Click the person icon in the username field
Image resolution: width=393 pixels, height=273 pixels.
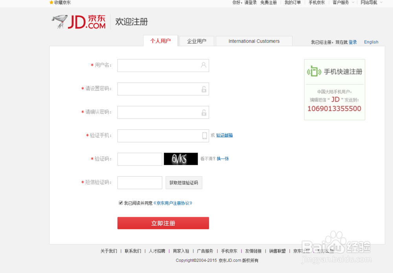(x=204, y=65)
